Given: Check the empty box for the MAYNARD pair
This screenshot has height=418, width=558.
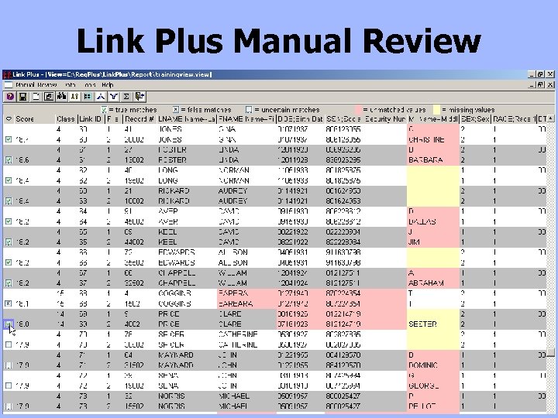Looking at the screenshot, I should point(9,365).
